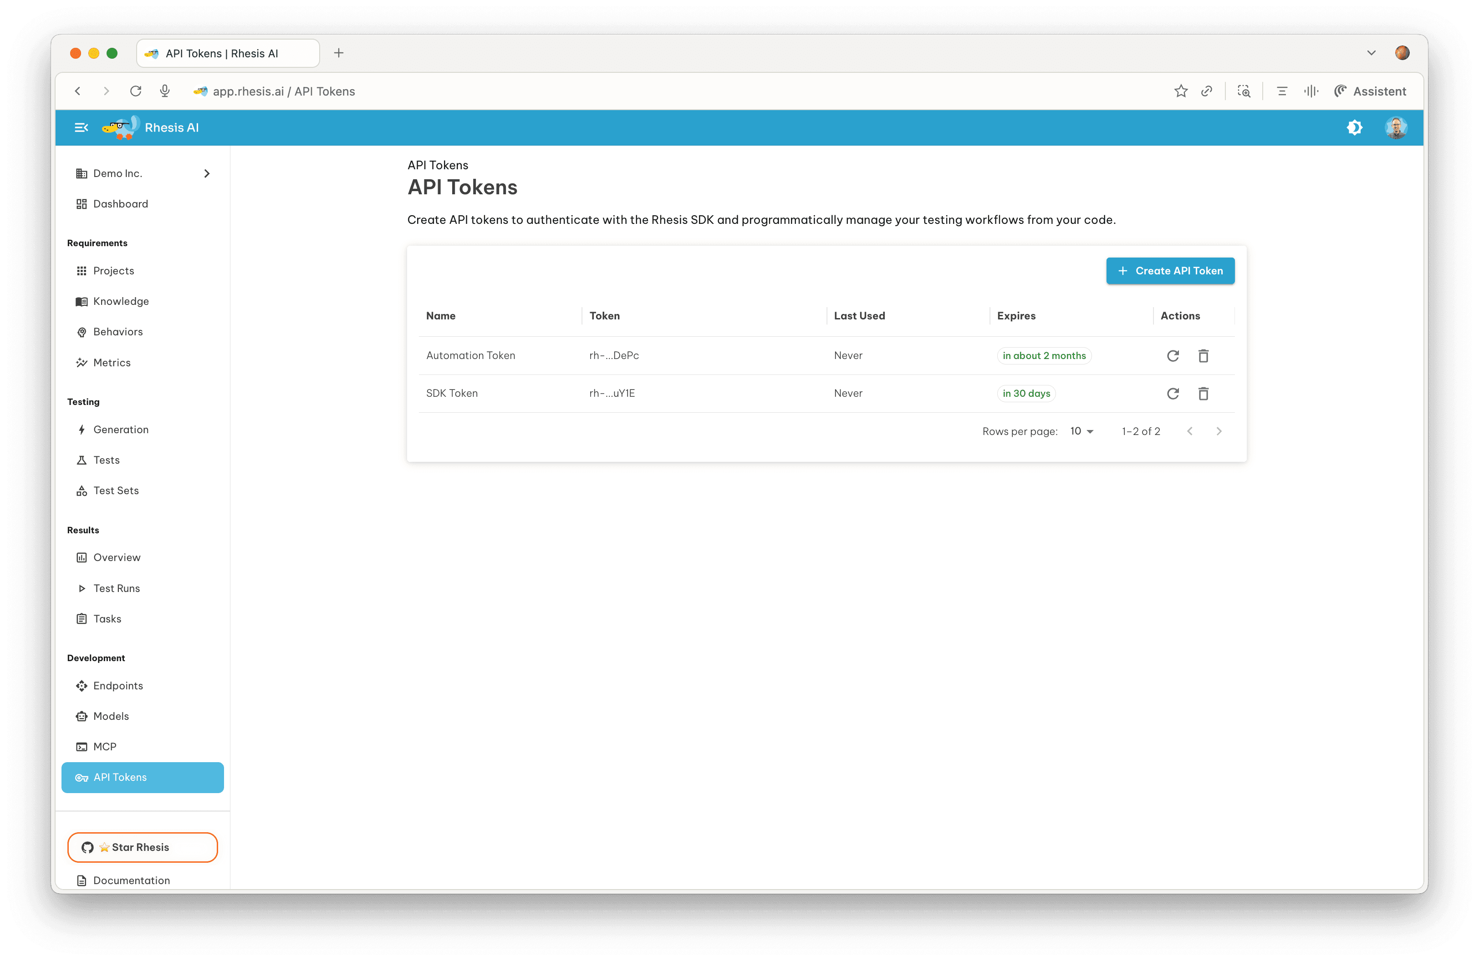The height and width of the screenshot is (961, 1479).
Task: Open Dashboard from the sidebar
Action: pos(120,204)
